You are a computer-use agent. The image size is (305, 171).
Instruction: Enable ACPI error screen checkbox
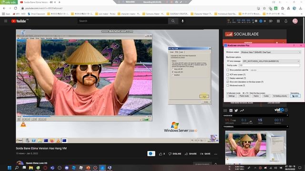(228, 75)
